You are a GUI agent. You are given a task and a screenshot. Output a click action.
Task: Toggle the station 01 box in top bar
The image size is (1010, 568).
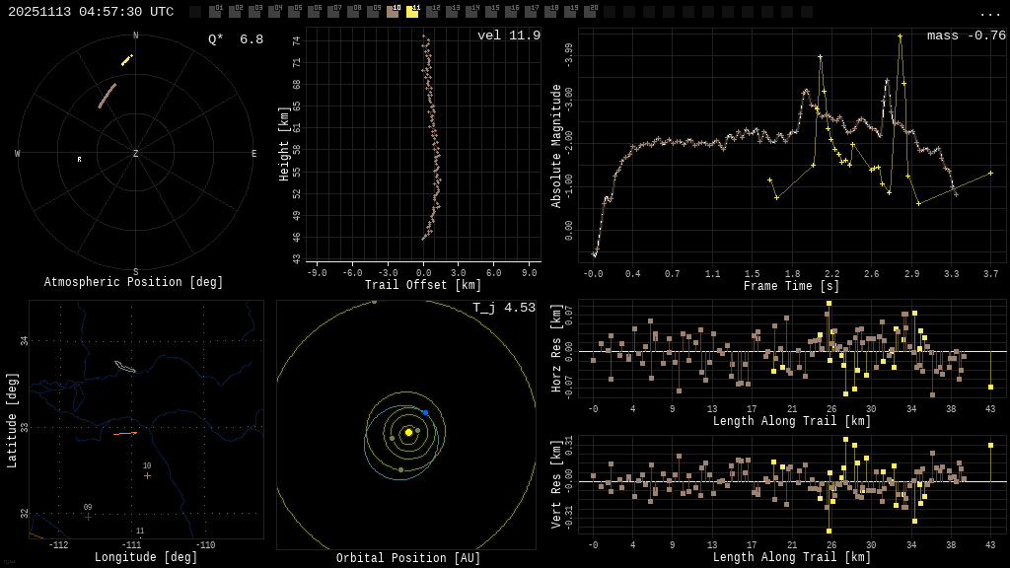point(215,12)
